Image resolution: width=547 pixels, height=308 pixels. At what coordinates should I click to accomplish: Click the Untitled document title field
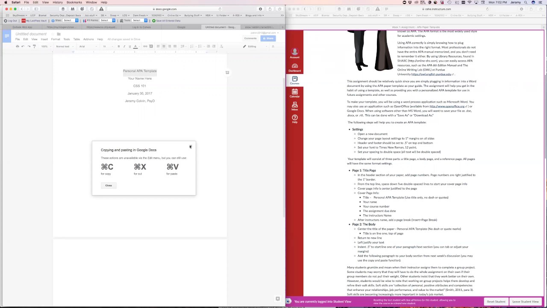coord(31,34)
